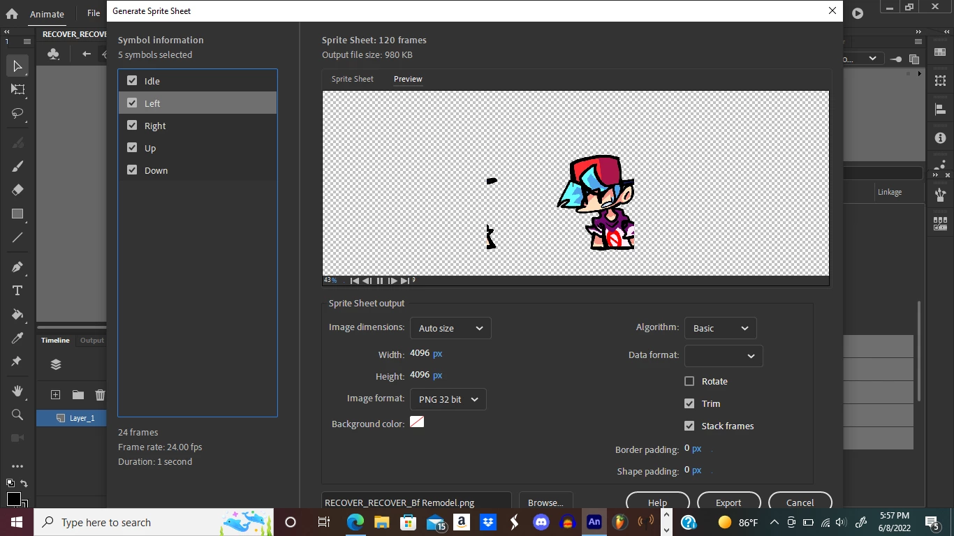Viewport: 954px width, 536px height.
Task: Open File Explorer from the taskbar
Action: point(381,522)
